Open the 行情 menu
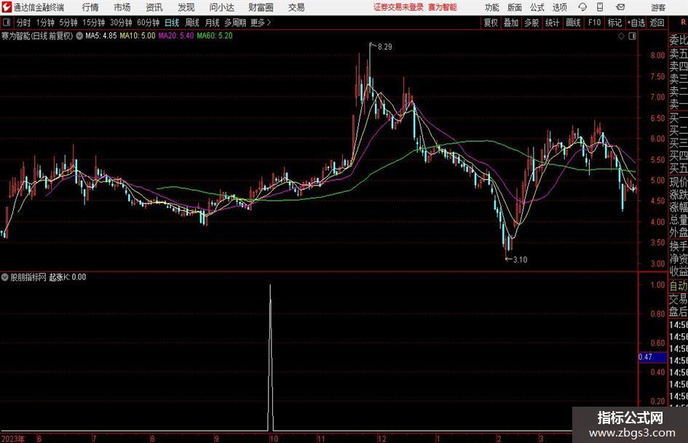688x443 pixels. click(x=90, y=7)
